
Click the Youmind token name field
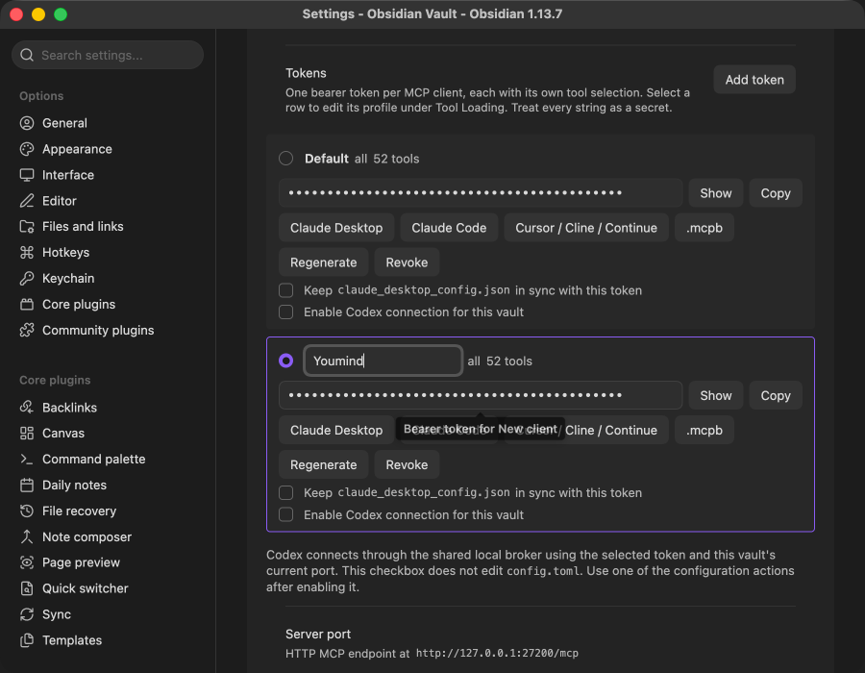383,361
